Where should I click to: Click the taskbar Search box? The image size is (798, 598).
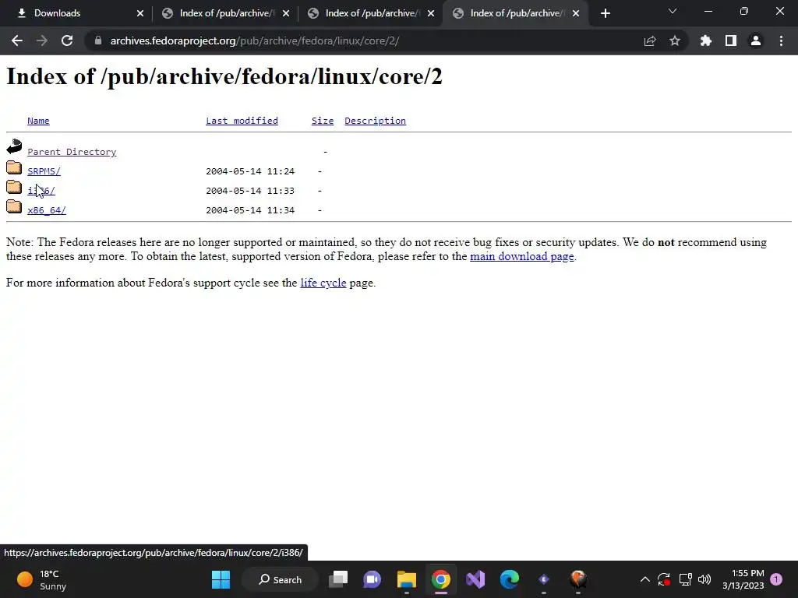click(281, 579)
